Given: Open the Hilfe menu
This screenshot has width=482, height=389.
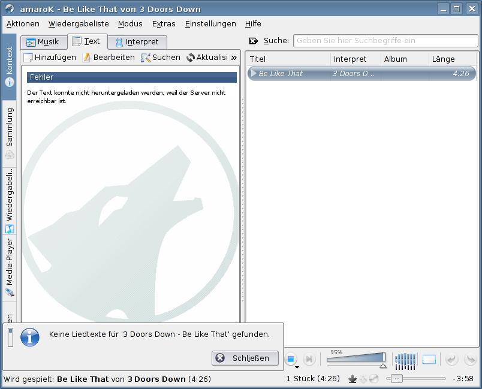Looking at the screenshot, I should click(x=253, y=24).
